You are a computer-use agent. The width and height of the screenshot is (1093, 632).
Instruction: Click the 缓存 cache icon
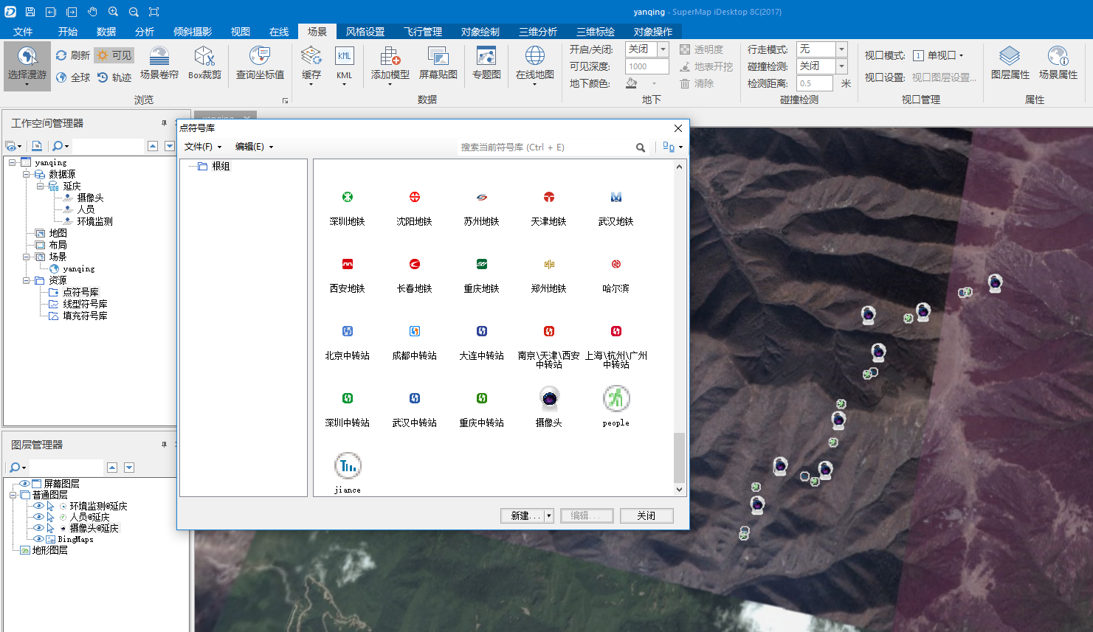click(311, 56)
